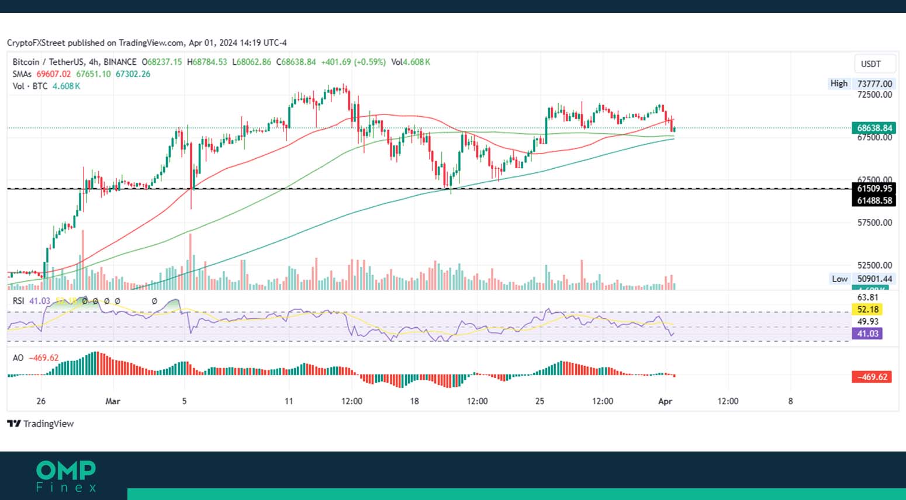This screenshot has width=906, height=500.
Task: Click the 72500.00 price axis label
Action: click(874, 95)
